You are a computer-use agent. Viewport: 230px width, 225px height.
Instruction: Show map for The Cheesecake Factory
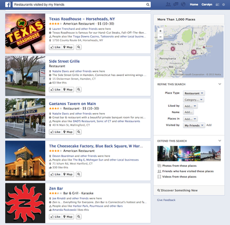pyautogui.click(x=68, y=174)
